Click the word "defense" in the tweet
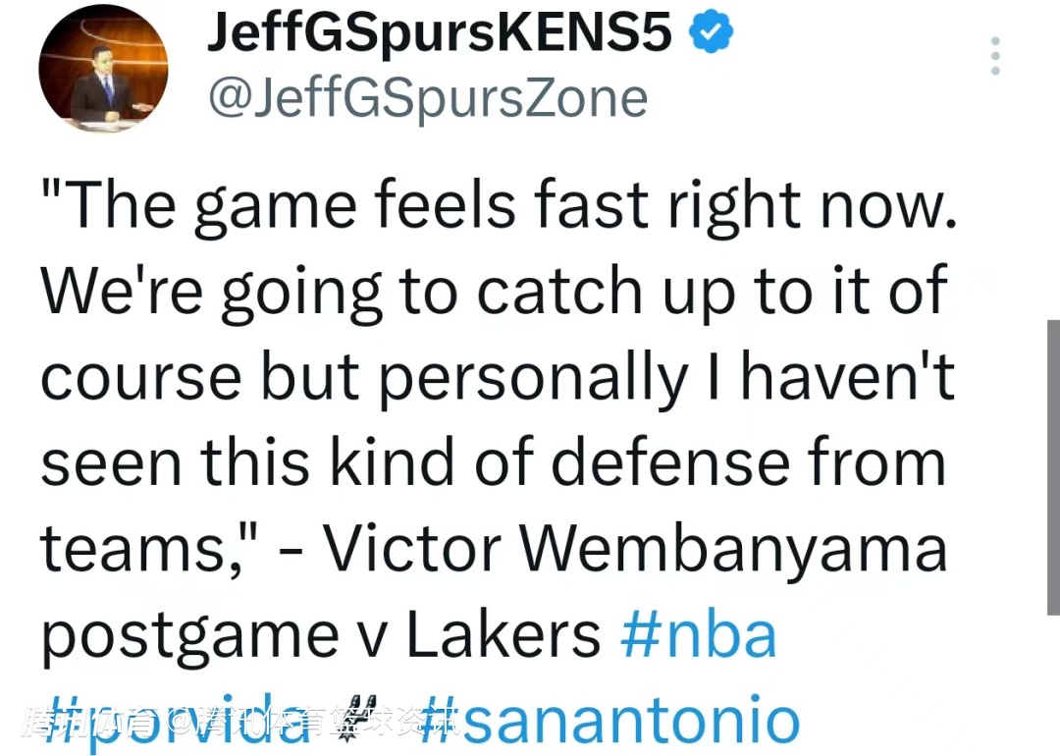1060x756 pixels. (646, 461)
